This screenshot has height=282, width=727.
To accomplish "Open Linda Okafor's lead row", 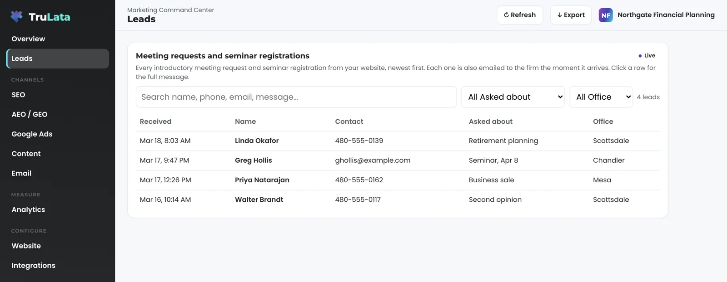I will pos(398,141).
